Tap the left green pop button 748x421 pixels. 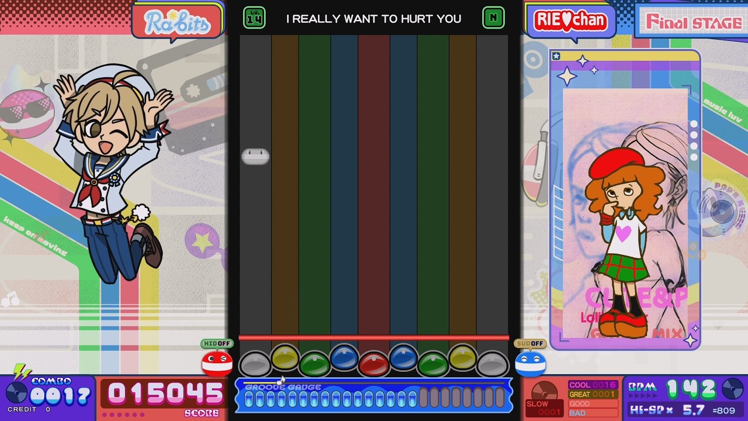click(314, 364)
